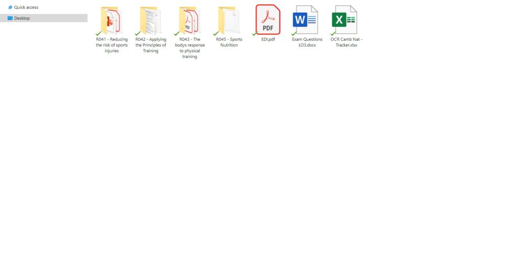The height and width of the screenshot is (253, 524).
Task: Go to Quick access in the navigation pane
Action: pos(26,7)
